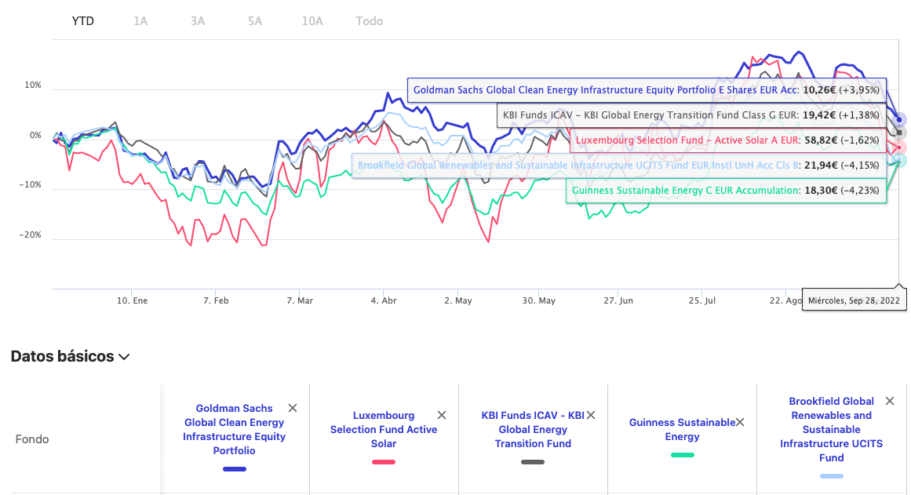Viewport: 911px width, 495px height.
Task: Open Guinness Sustainable Energy fund link
Action: [x=682, y=429]
